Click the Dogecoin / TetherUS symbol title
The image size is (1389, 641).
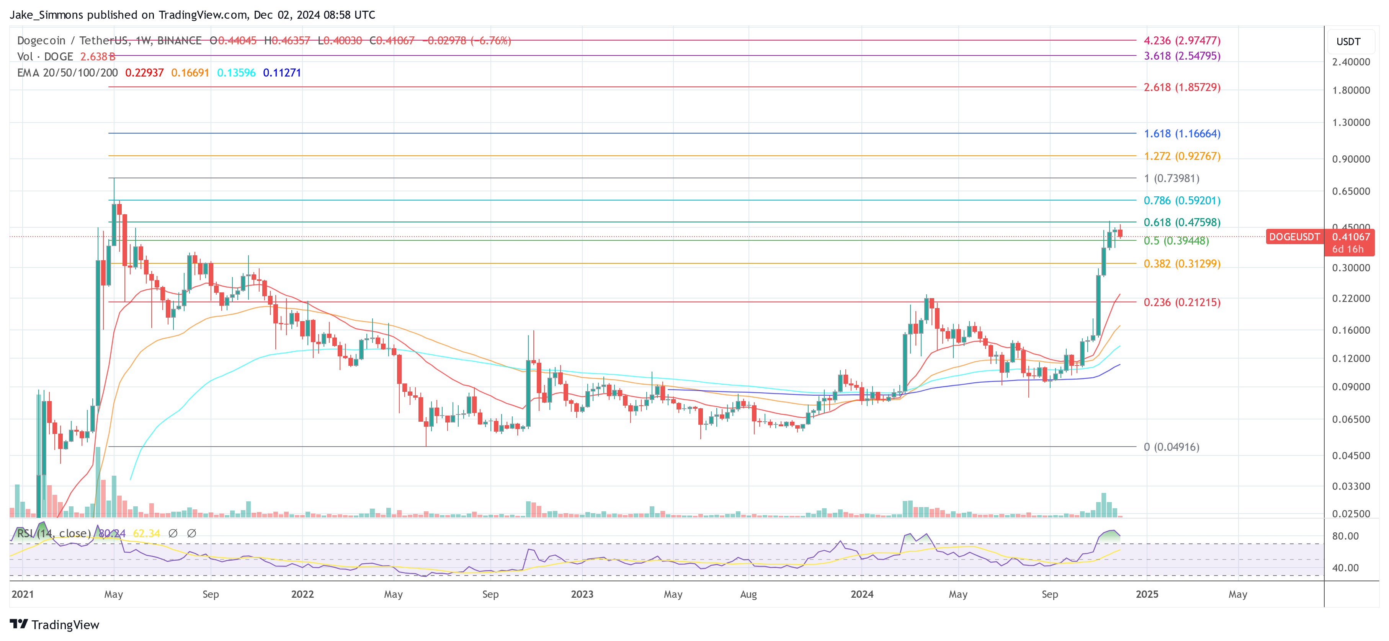[x=109, y=41]
